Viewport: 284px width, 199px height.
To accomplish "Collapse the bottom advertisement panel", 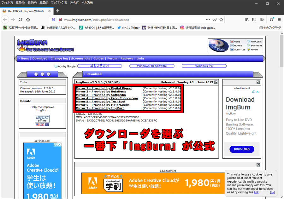I will tap(258, 165).
